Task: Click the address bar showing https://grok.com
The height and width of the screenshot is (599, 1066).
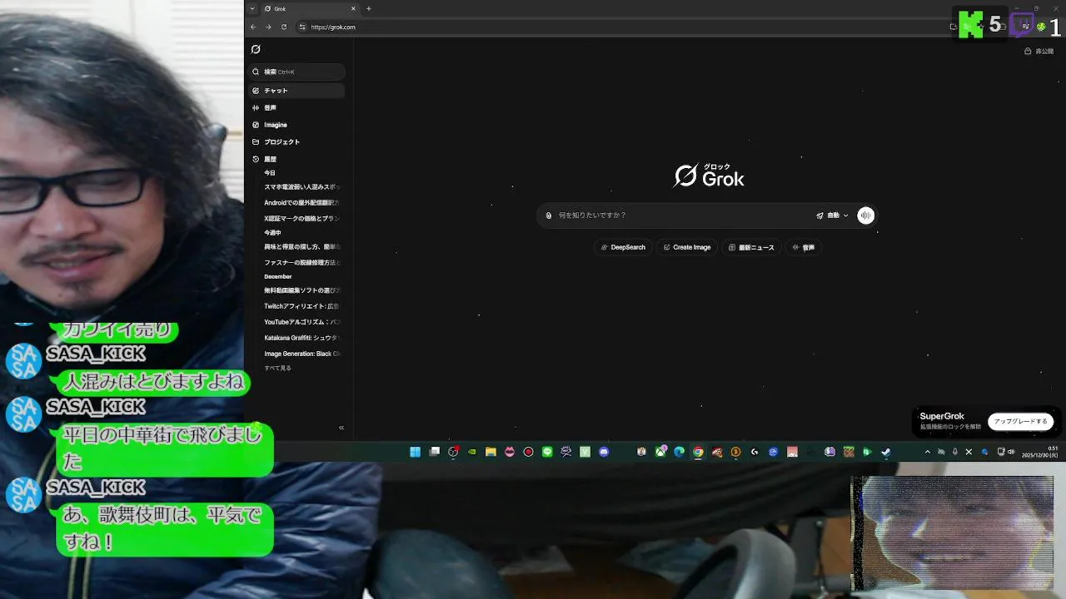Action: click(x=620, y=27)
